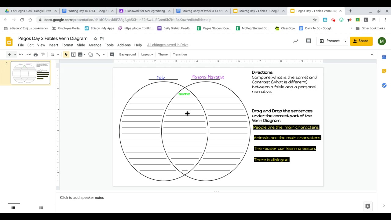Viewport: 391px width, 220px height.
Task: Select slide 1 thumbnail
Action: (30, 73)
